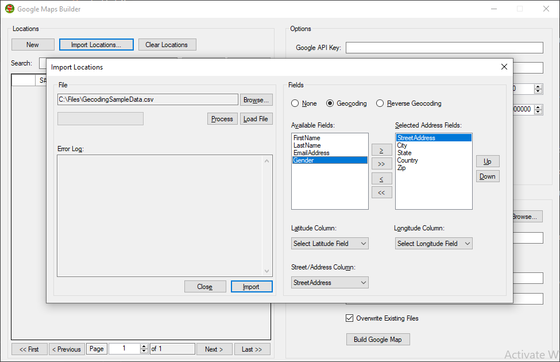Image resolution: width=560 pixels, height=362 pixels.
Task: Click the Process button
Action: [222, 118]
